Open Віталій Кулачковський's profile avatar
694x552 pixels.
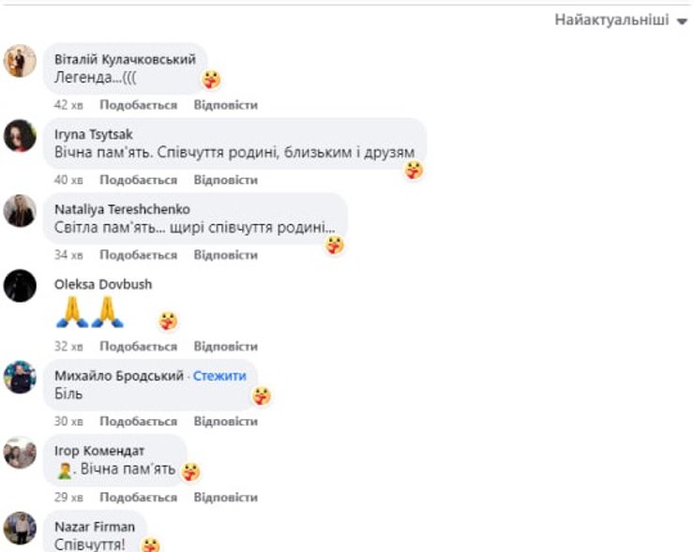click(x=20, y=61)
